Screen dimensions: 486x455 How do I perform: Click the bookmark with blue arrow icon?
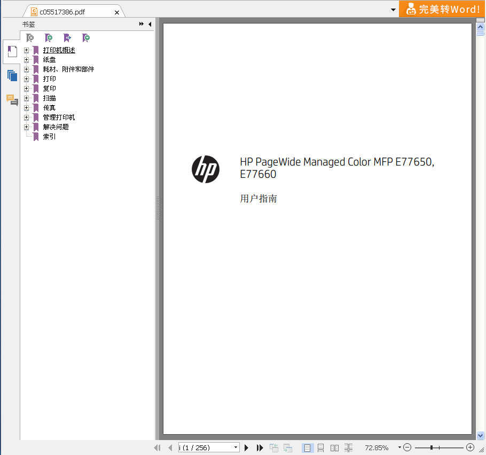pos(67,38)
